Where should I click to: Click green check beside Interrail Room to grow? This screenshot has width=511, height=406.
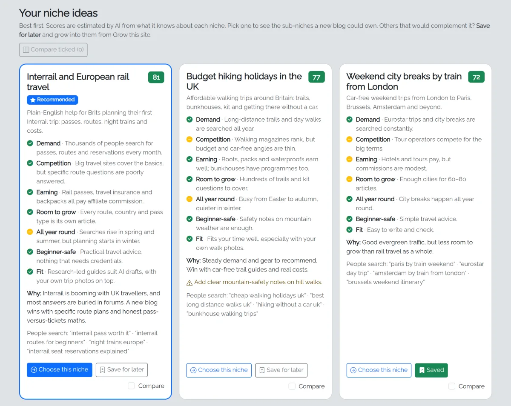click(x=30, y=212)
